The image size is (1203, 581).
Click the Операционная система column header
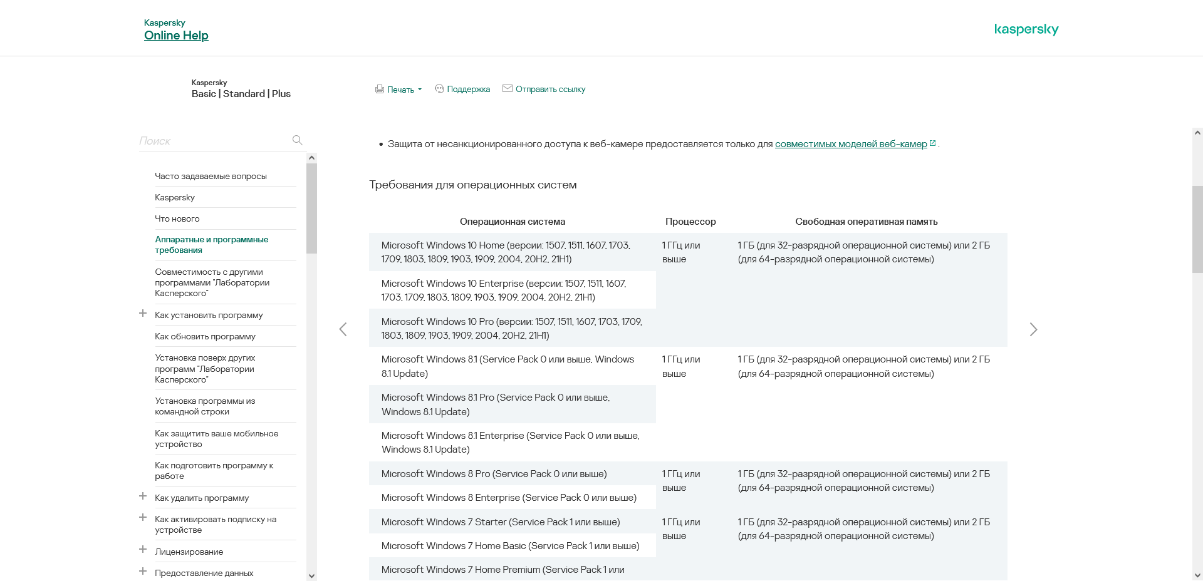[x=513, y=222]
